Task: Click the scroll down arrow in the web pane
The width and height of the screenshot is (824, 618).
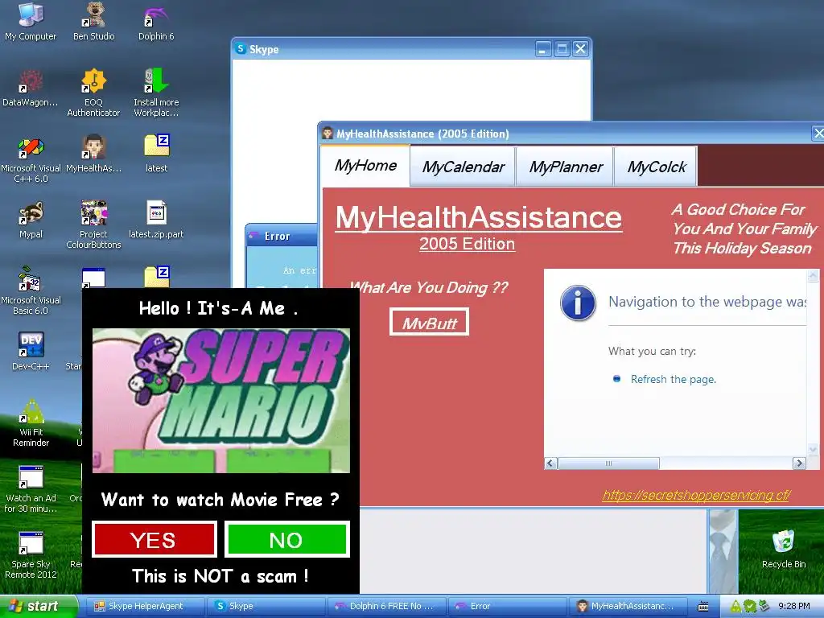Action: coord(813,449)
